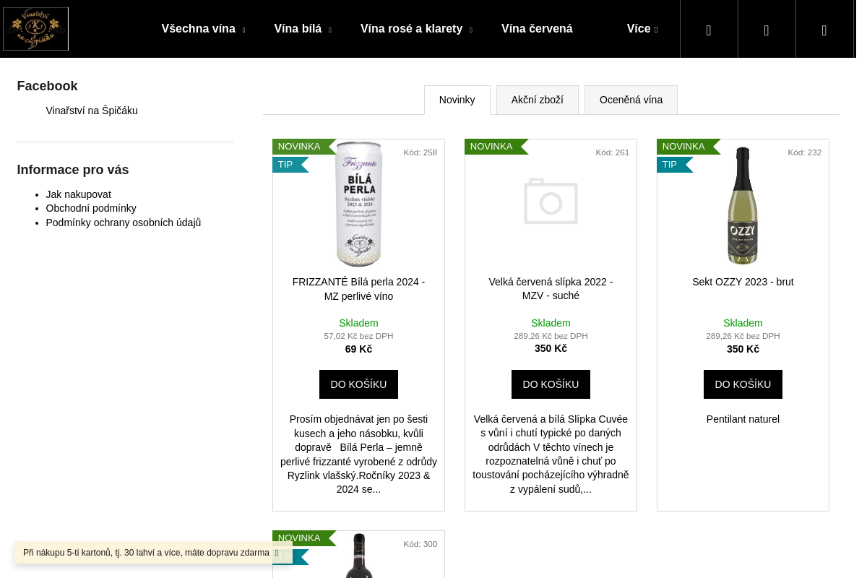Viewport: 867px width, 578px height.
Task: Open the Bílá Perla can product image
Action: 358,204
